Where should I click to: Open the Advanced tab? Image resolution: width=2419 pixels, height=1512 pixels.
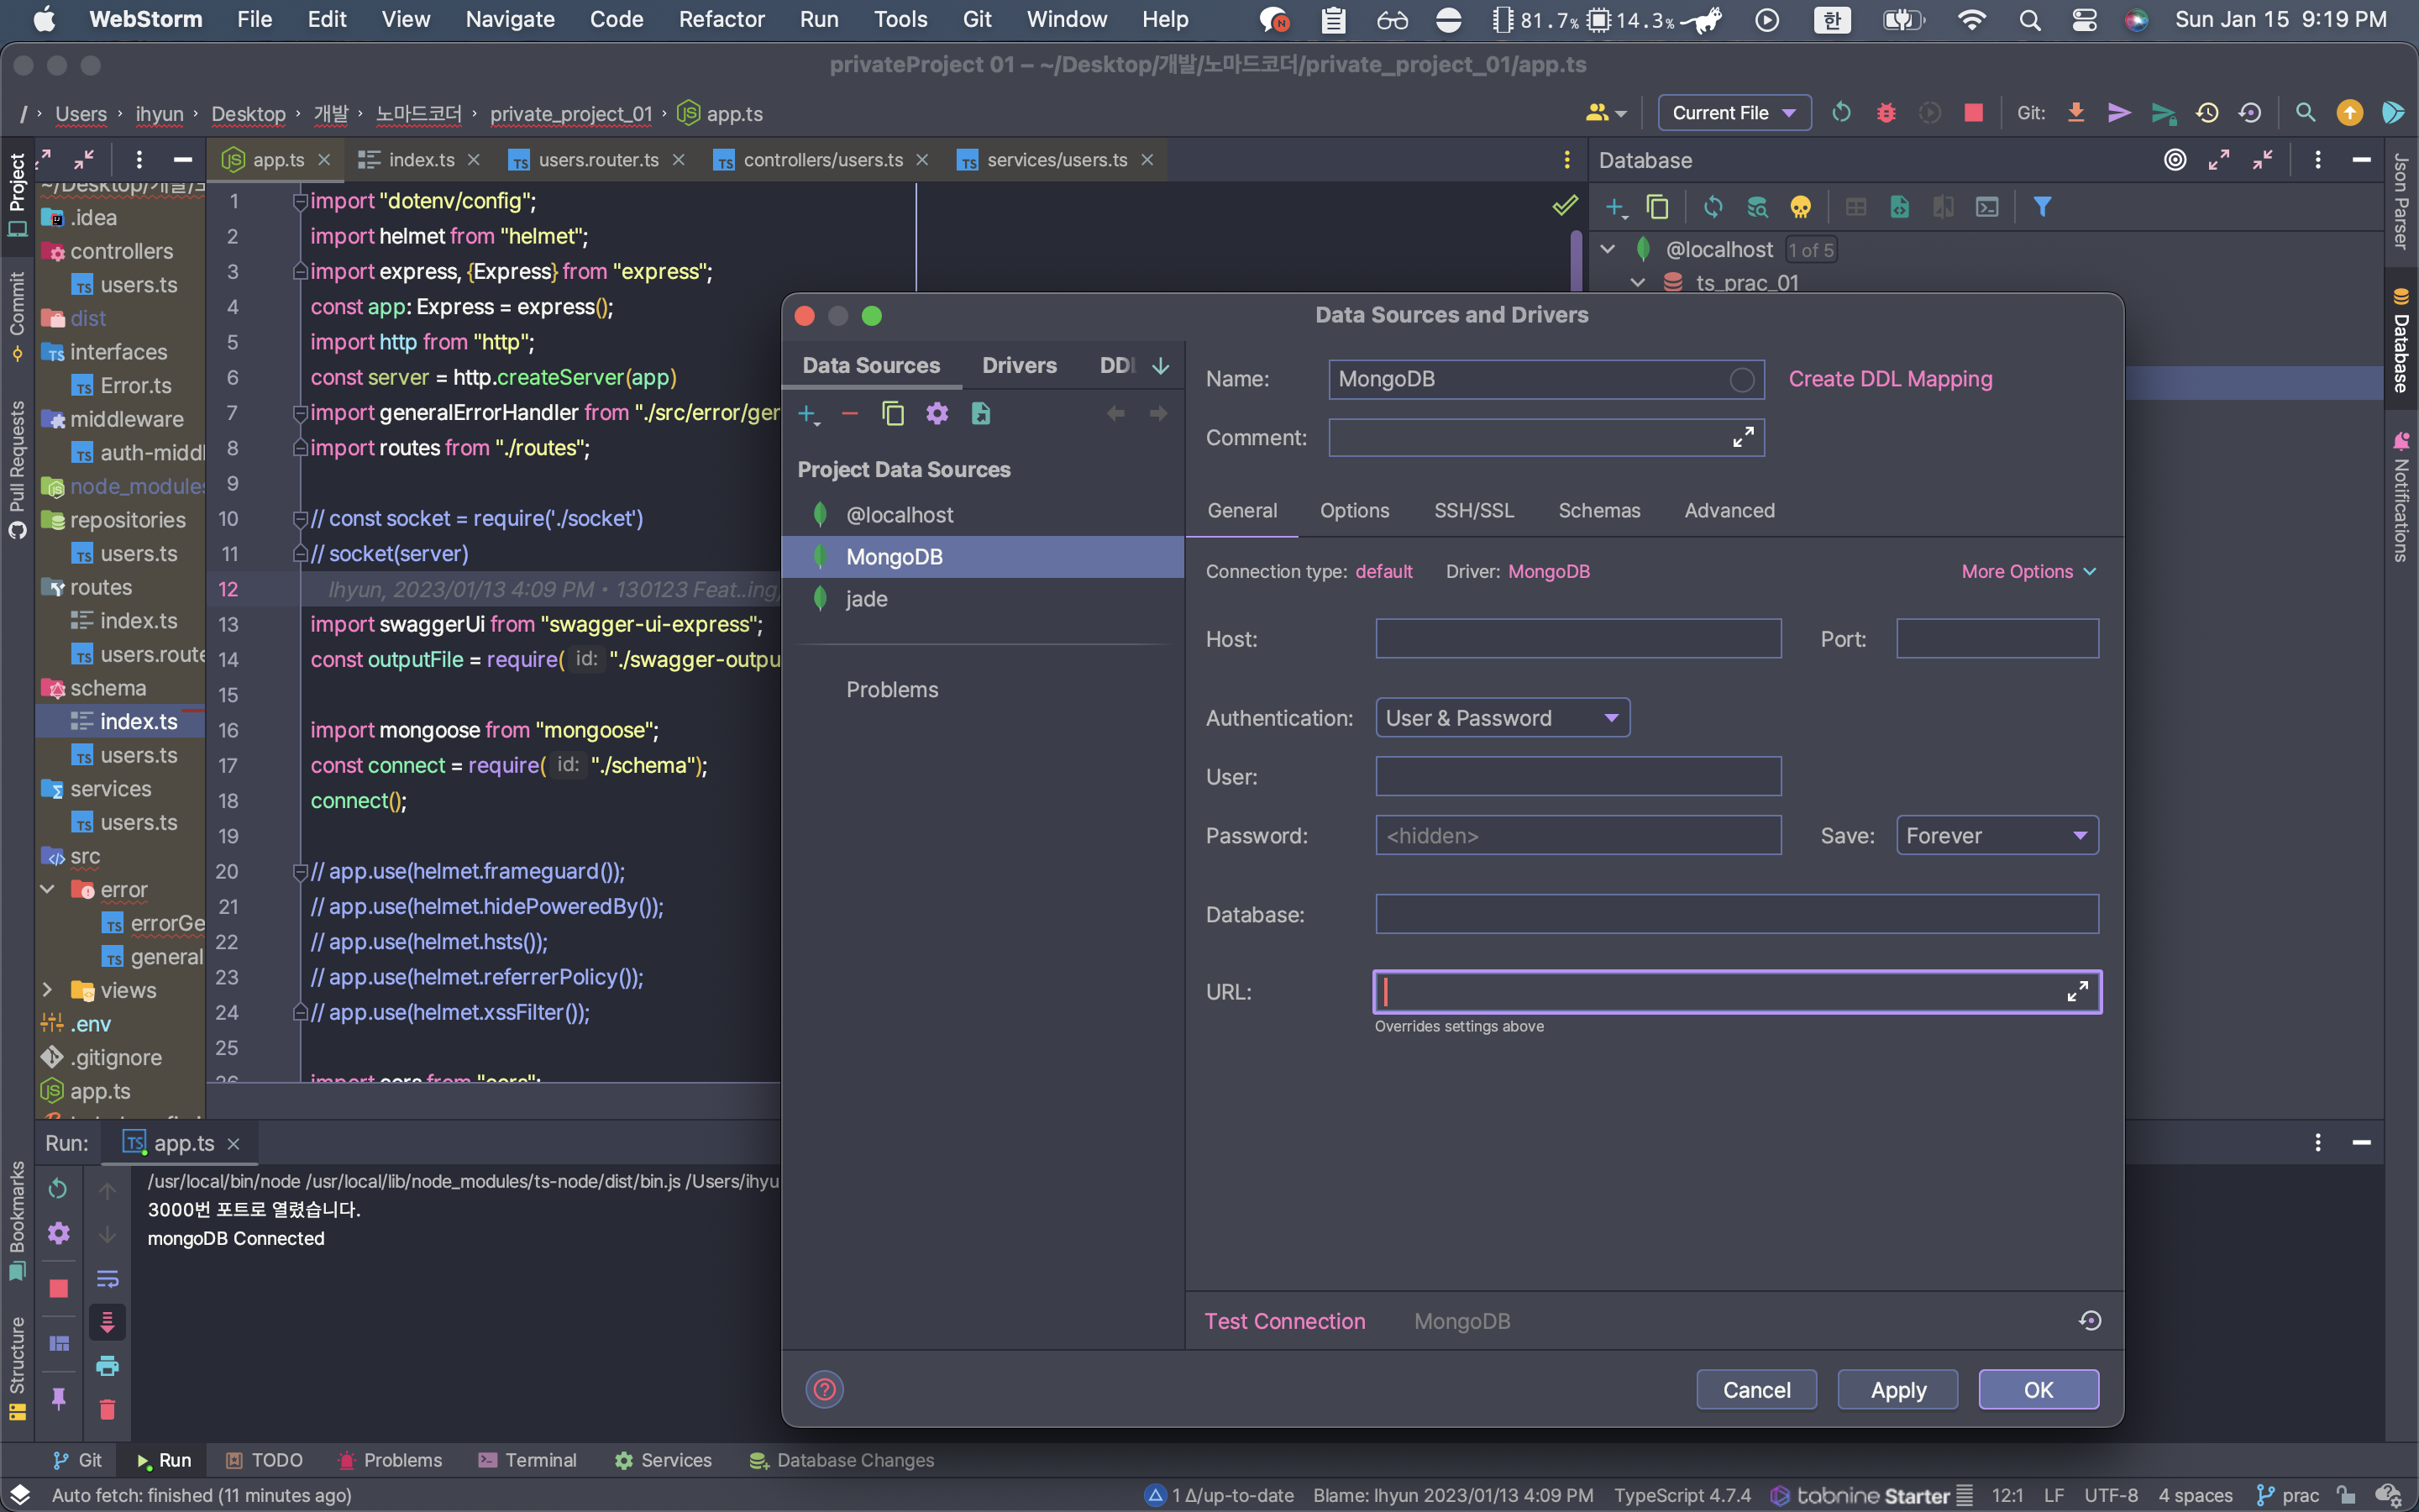click(1729, 511)
